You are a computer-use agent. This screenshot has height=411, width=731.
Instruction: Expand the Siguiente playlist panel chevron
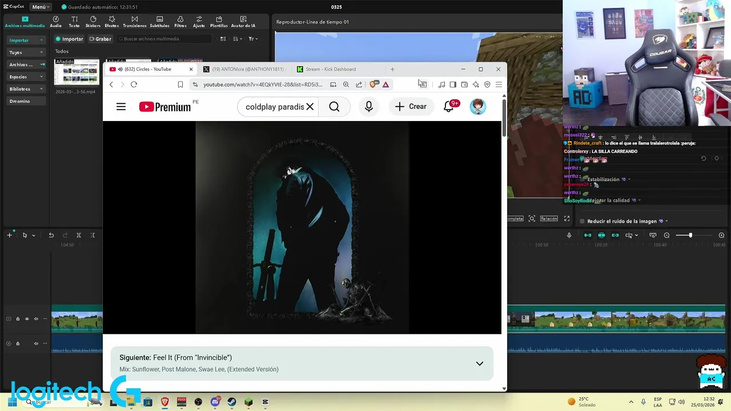tap(480, 364)
